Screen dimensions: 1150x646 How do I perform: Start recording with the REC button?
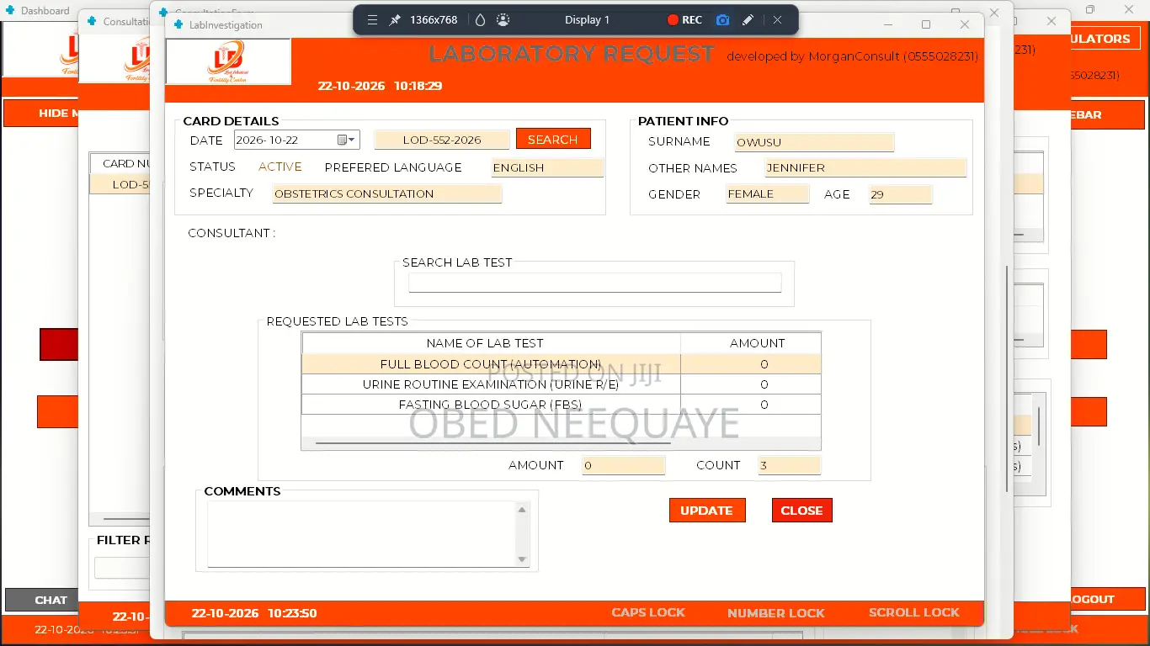[684, 20]
